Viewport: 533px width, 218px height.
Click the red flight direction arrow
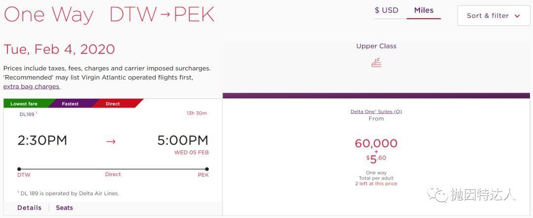111,142
